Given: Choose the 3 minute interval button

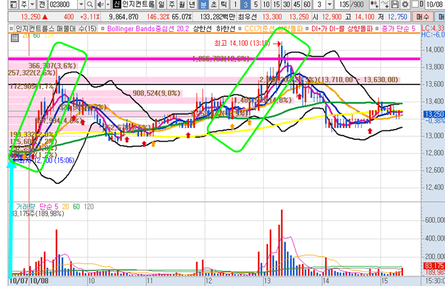Looking at the screenshot, I should [246, 4].
